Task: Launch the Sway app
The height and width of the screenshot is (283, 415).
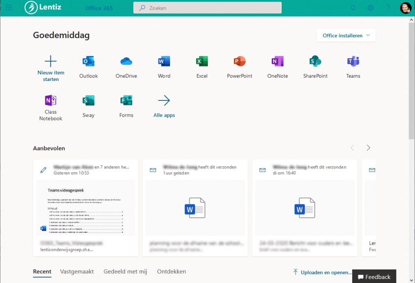Action: pos(88,106)
